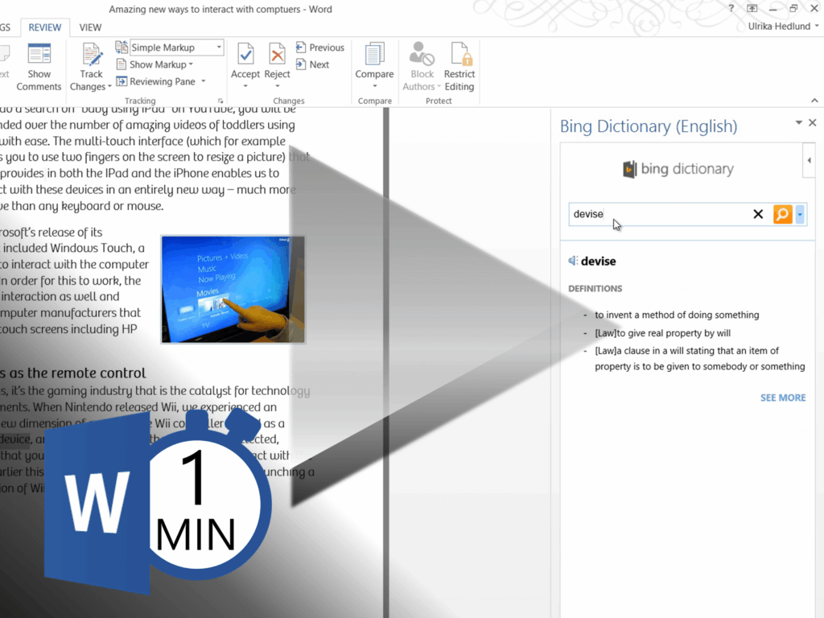
Task: Open Ribbon Display Options
Action: click(752, 8)
